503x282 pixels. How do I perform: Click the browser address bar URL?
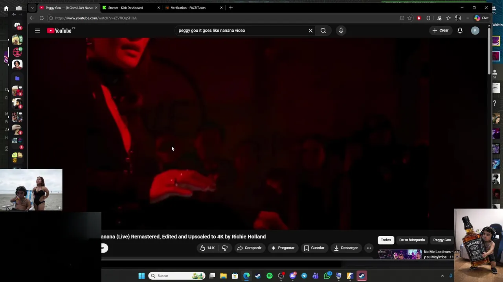pyautogui.click(x=96, y=18)
